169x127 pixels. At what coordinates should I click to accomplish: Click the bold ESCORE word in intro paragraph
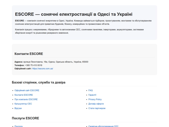(19, 21)
